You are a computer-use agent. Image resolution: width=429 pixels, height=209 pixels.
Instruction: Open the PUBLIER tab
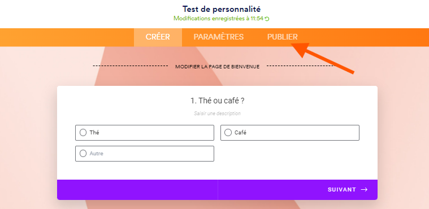tap(283, 37)
